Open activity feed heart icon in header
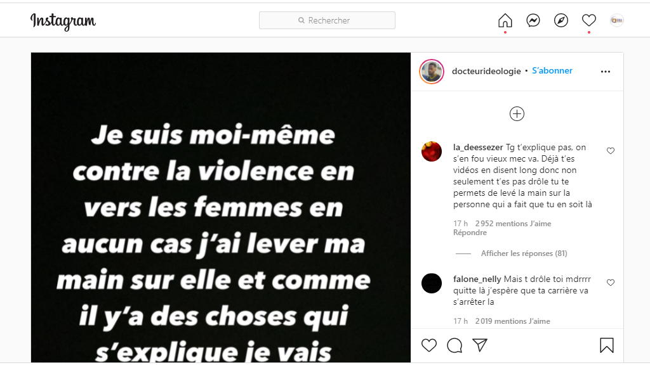 (589, 20)
